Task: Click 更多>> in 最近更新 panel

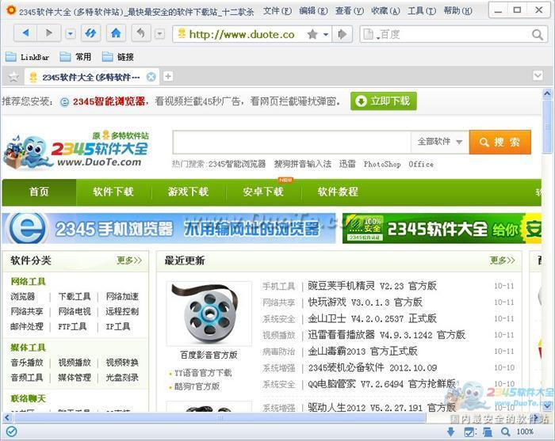Action: pos(502,260)
